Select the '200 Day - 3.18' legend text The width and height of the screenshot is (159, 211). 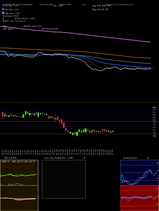(12, 13)
